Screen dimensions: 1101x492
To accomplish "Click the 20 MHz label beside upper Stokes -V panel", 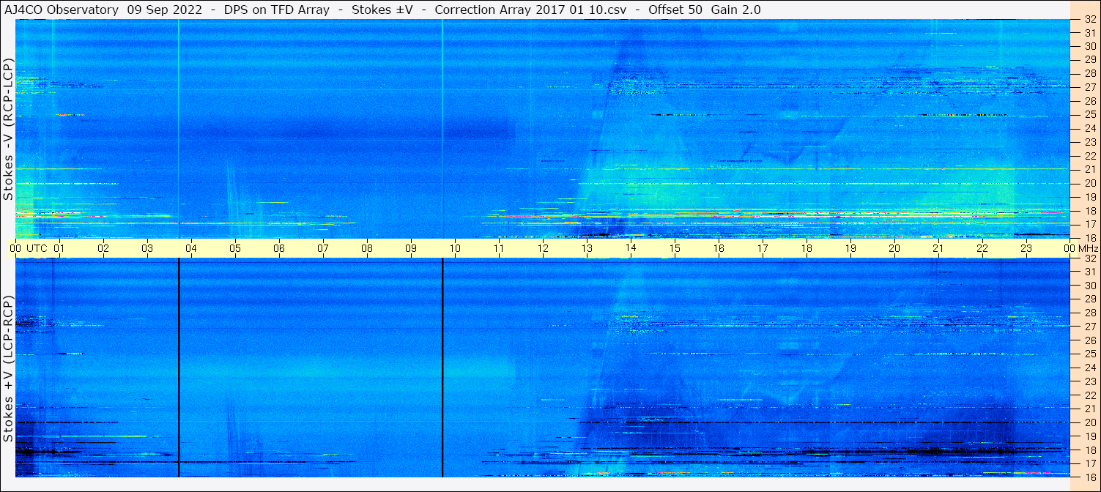I will point(1090,183).
